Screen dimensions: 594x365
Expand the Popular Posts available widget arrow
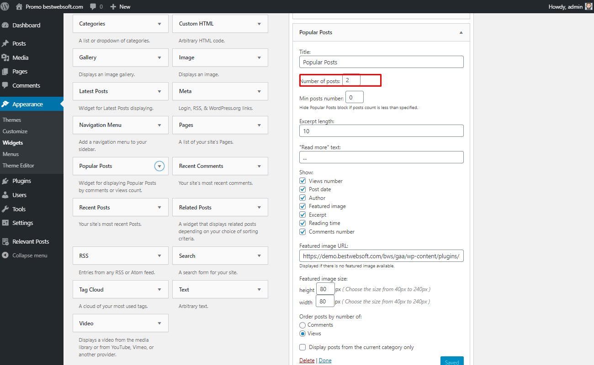[x=159, y=166]
